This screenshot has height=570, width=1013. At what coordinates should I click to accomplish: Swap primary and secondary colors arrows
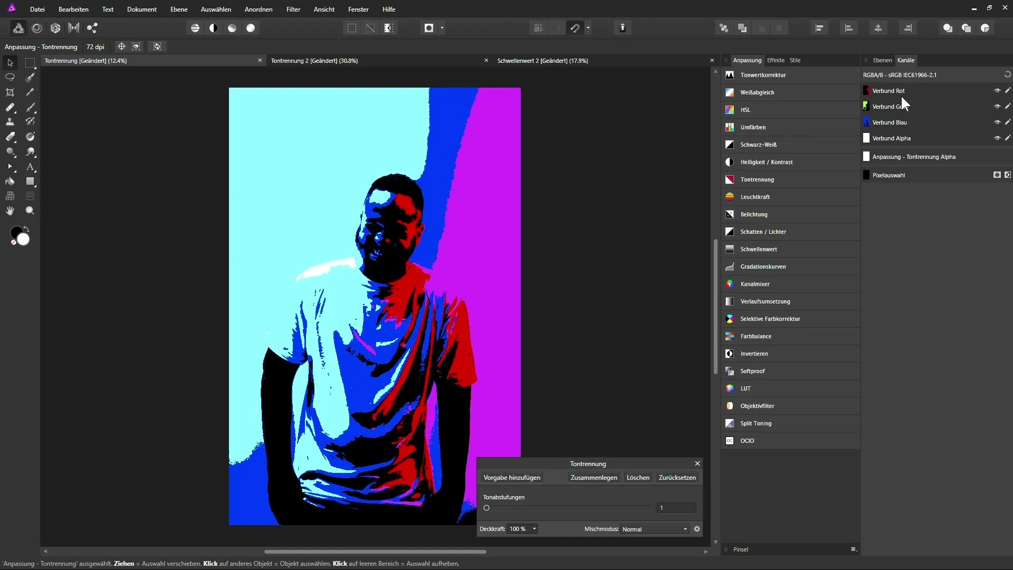coord(26,229)
